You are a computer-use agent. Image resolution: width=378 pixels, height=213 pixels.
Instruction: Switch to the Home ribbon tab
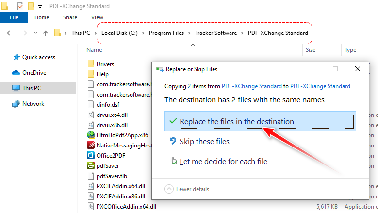click(42, 17)
